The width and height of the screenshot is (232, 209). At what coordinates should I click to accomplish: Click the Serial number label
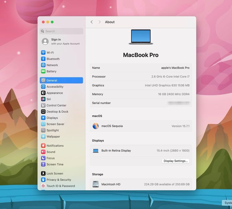click(x=101, y=103)
